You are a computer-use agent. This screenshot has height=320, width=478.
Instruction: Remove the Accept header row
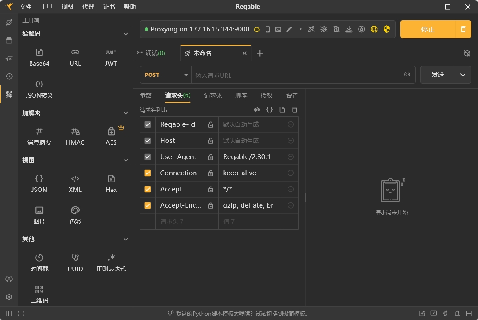(x=291, y=189)
